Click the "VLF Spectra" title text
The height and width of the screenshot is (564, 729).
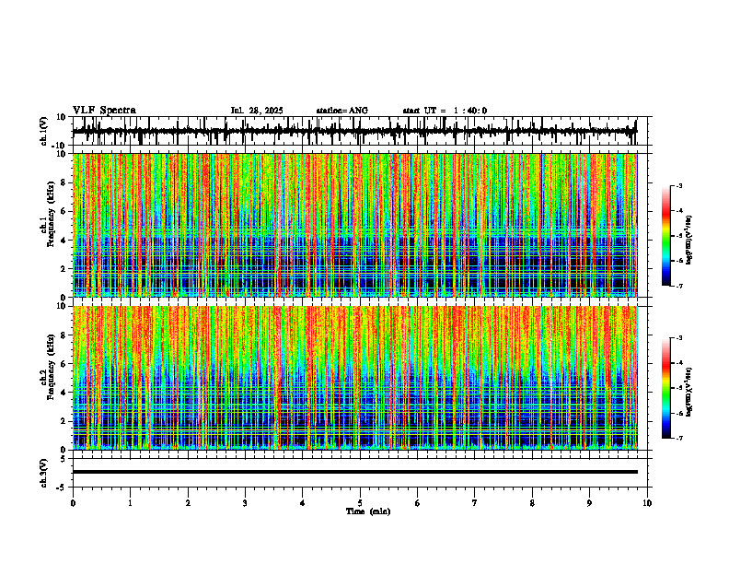[x=104, y=111]
